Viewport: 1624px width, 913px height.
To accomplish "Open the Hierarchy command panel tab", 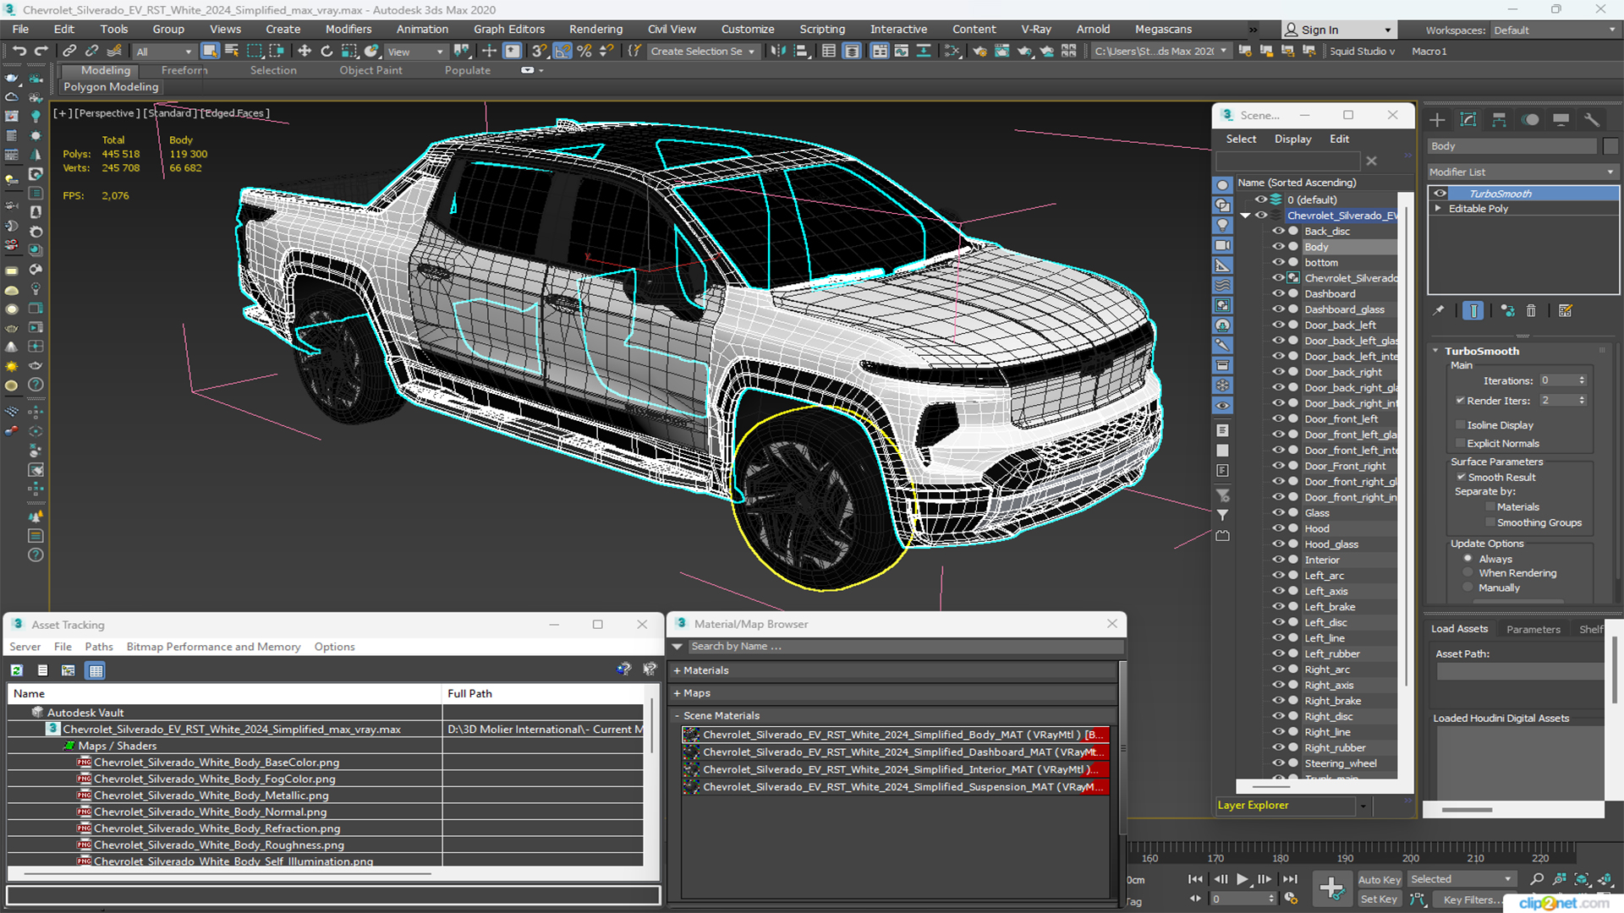I will pos(1499,119).
